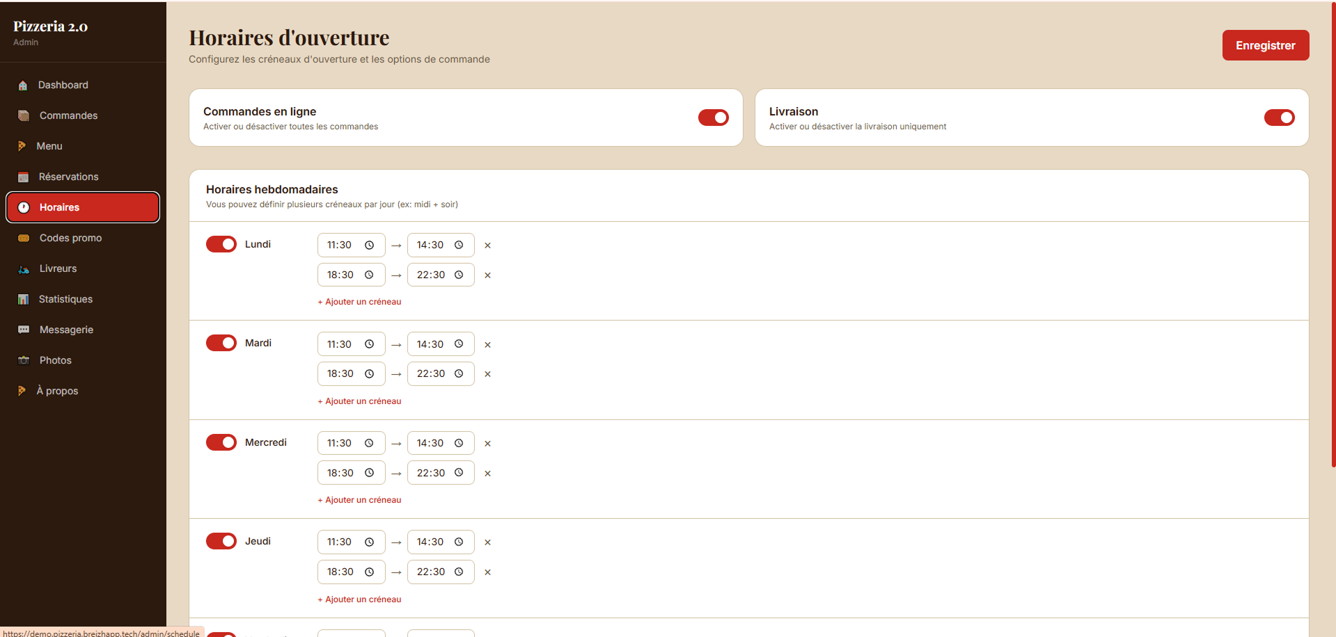Remove Mercredi 11:30–14:30 slot
1336x637 pixels.
coord(488,444)
